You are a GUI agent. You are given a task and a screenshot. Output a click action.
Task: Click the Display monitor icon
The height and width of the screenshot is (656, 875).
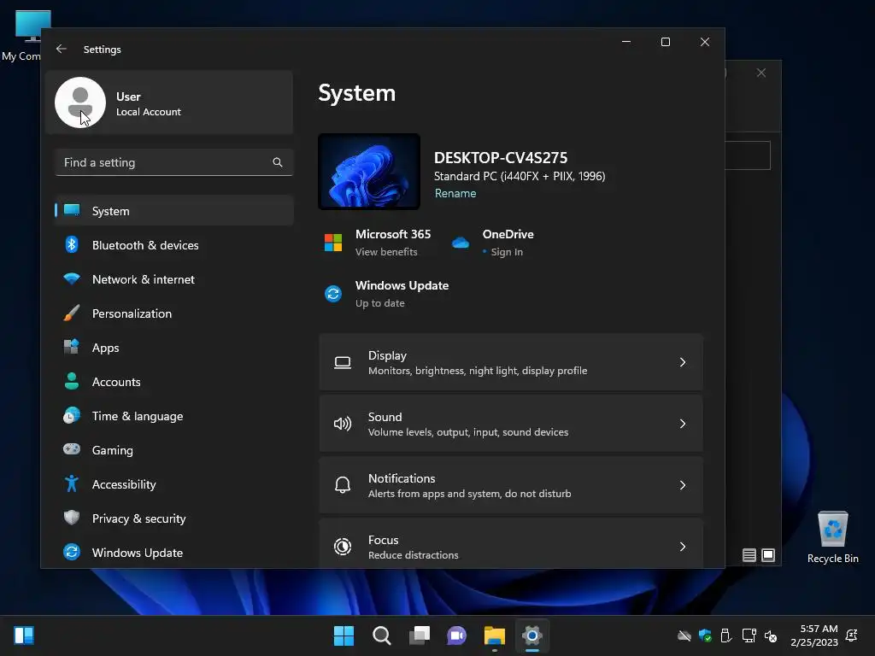[343, 362]
